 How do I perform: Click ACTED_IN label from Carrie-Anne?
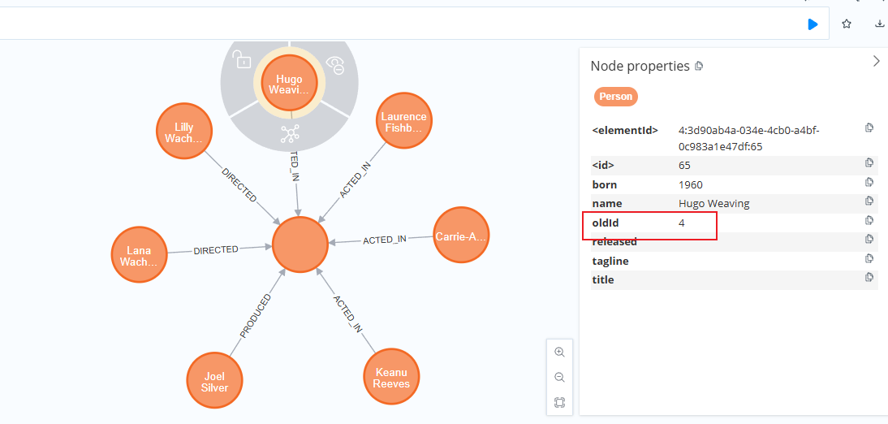[385, 240]
